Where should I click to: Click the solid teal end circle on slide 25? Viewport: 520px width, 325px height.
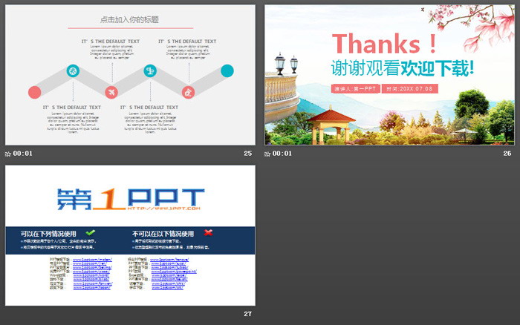point(227,71)
